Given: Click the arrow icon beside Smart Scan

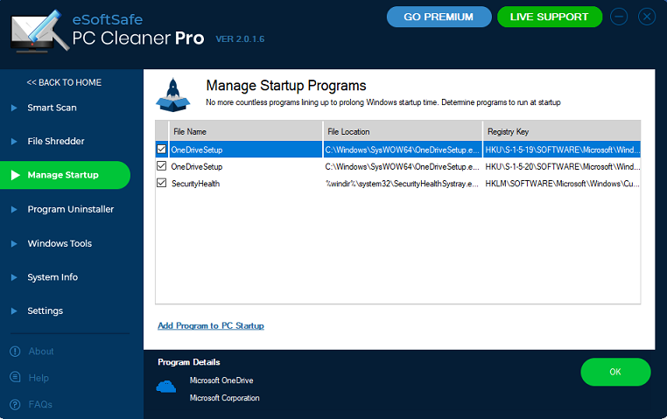Looking at the screenshot, I should pos(14,108).
